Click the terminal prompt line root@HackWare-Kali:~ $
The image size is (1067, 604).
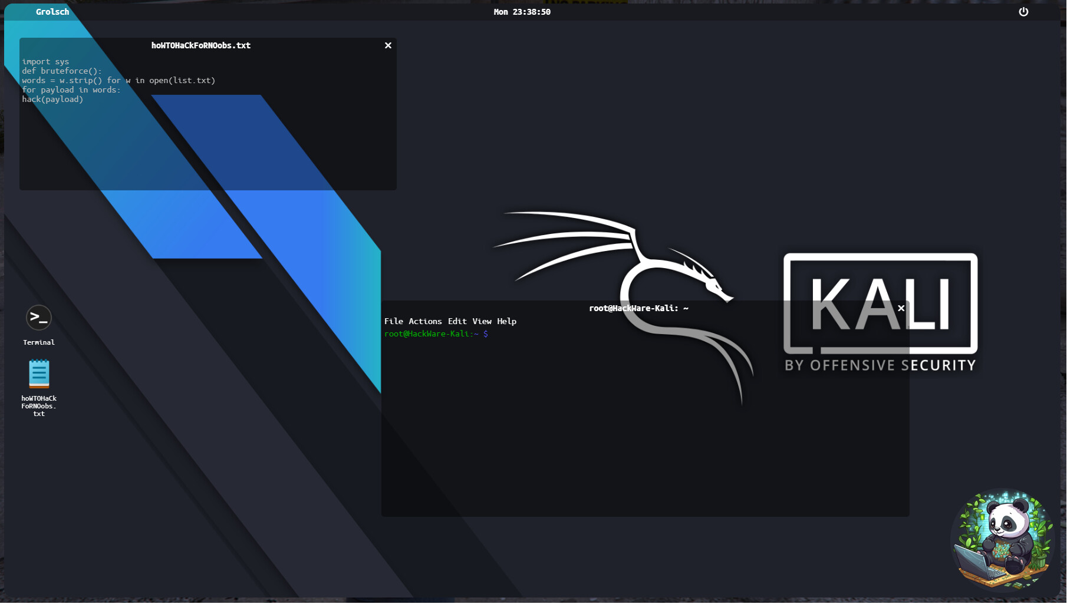436,334
